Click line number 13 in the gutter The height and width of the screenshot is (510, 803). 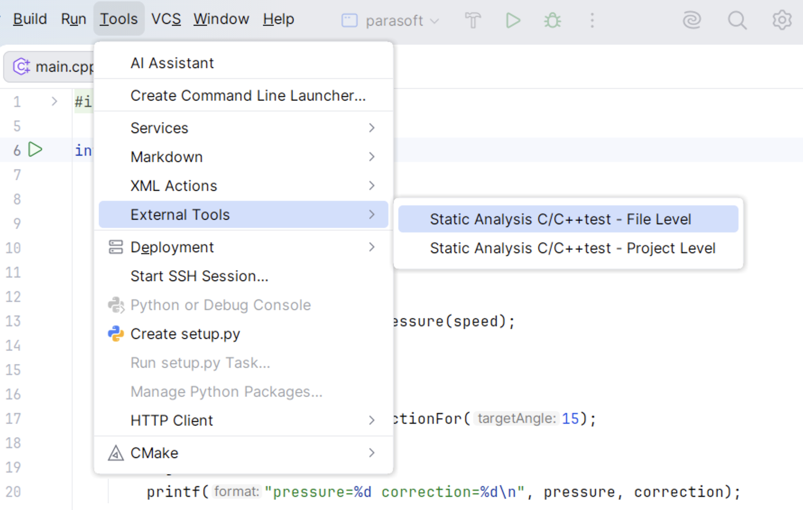click(13, 321)
